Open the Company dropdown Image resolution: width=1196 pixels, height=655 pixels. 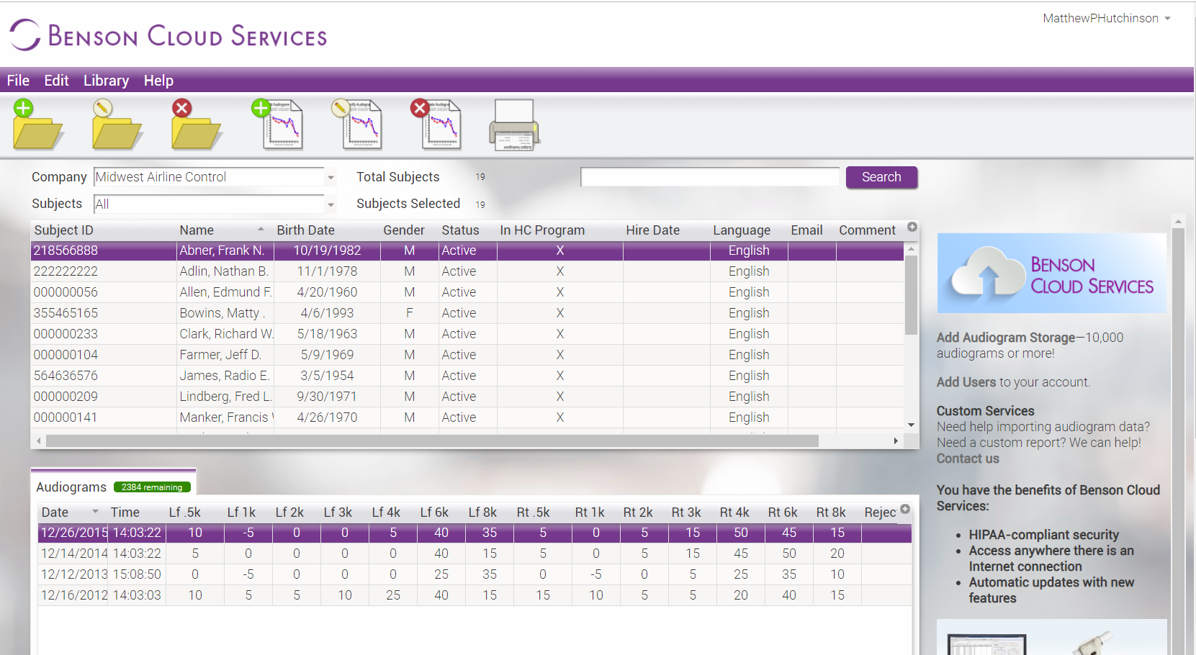(x=331, y=176)
